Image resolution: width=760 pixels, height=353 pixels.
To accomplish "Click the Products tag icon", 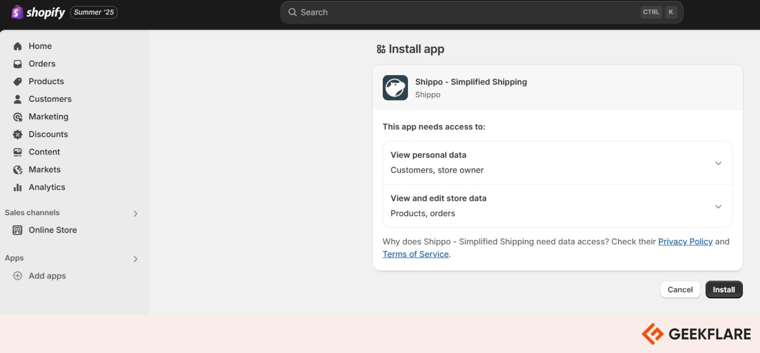I will tap(18, 81).
